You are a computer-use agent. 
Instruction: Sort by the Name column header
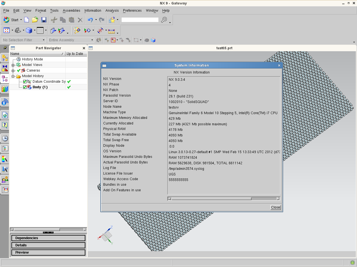pos(37,54)
